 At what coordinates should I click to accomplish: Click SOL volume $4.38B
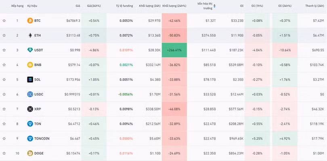coord(155,80)
